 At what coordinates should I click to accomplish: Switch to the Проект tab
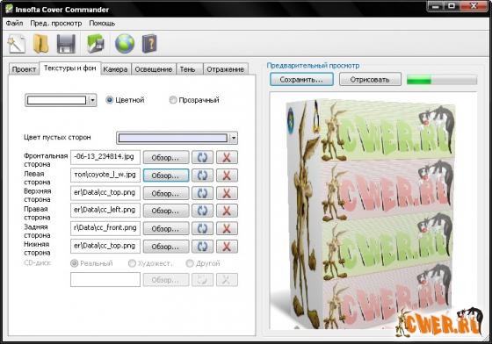[24, 69]
